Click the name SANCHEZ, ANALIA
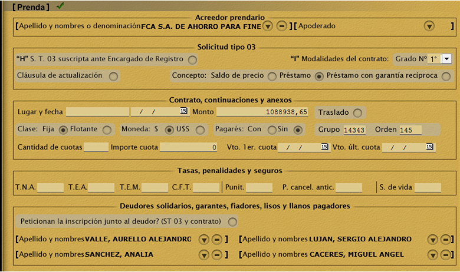The height and width of the screenshot is (272, 460). click(x=119, y=254)
